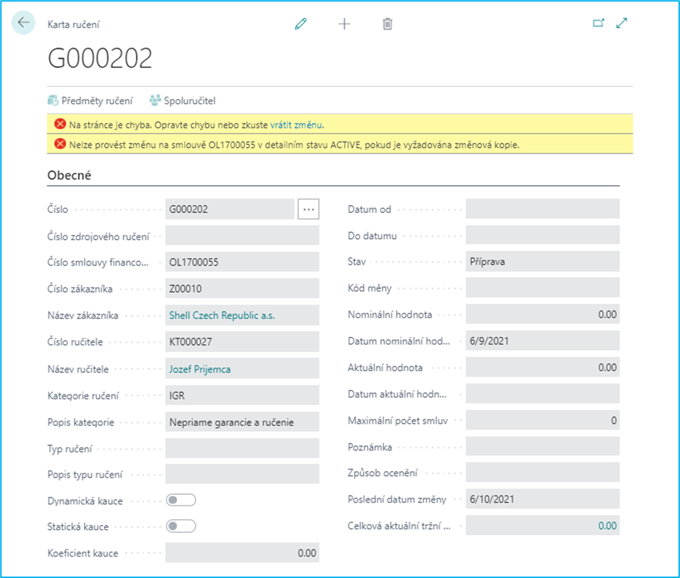Open the ellipsis button beside Číslo field

click(309, 209)
